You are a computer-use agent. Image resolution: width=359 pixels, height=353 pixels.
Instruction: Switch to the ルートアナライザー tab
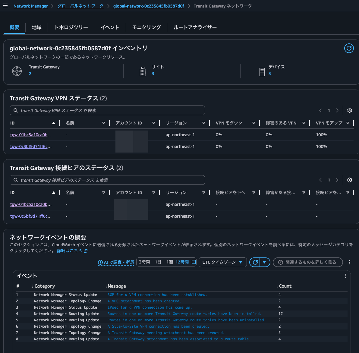pos(195,27)
